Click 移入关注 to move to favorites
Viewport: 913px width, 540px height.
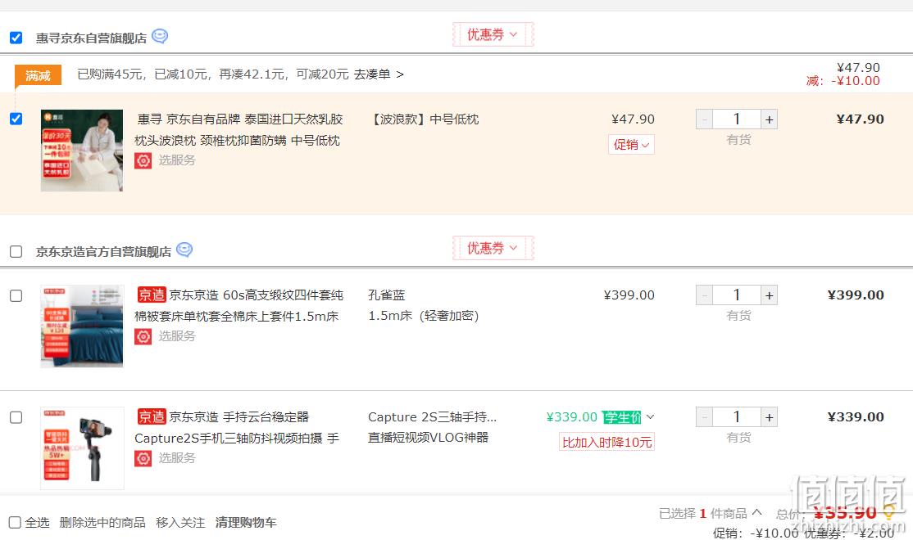click(180, 523)
